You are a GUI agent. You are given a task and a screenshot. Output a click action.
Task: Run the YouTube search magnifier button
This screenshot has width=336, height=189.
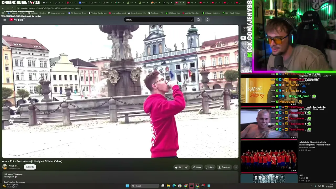(x=198, y=20)
